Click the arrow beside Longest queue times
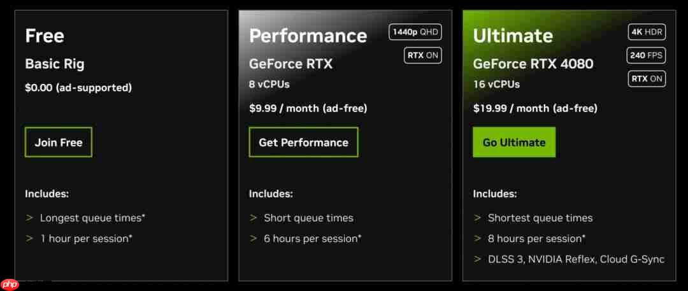Viewport: 688px width, 291px height. coord(29,218)
